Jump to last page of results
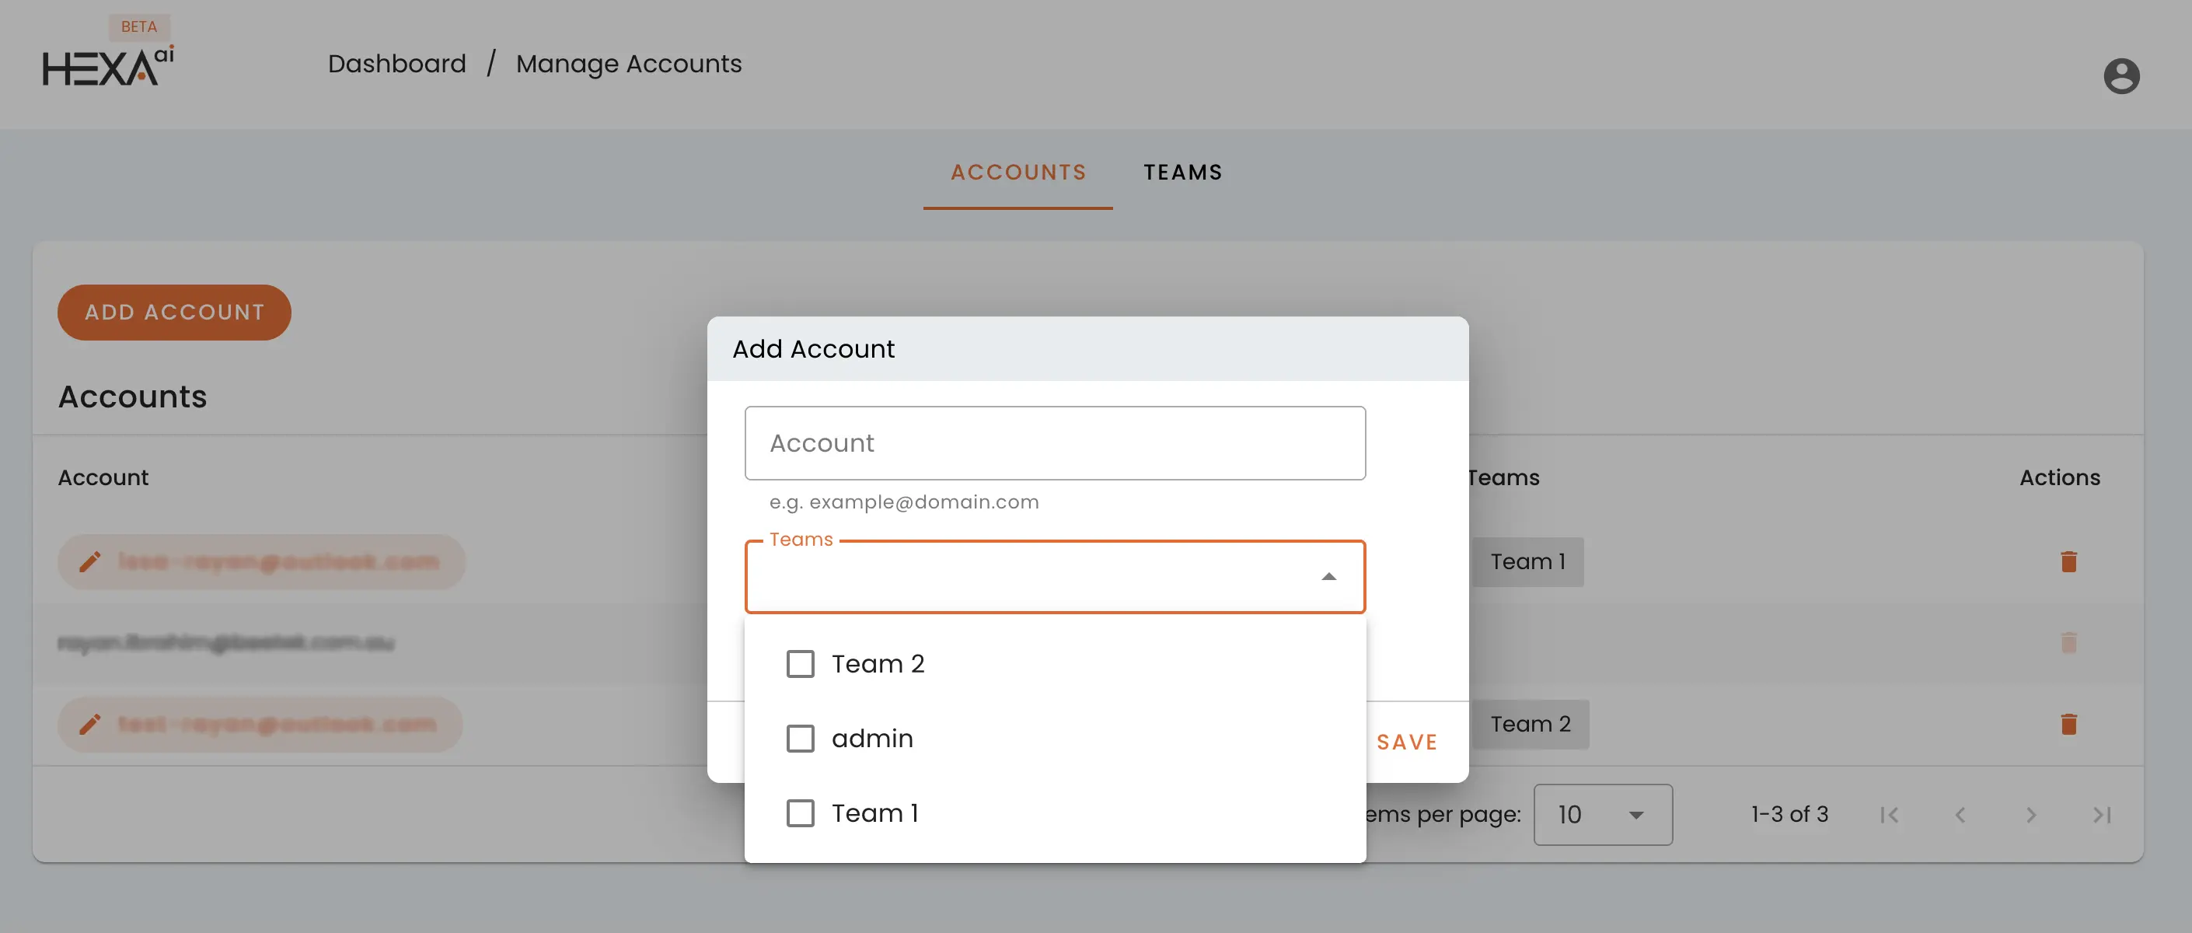The image size is (2192, 933). [x=2102, y=815]
